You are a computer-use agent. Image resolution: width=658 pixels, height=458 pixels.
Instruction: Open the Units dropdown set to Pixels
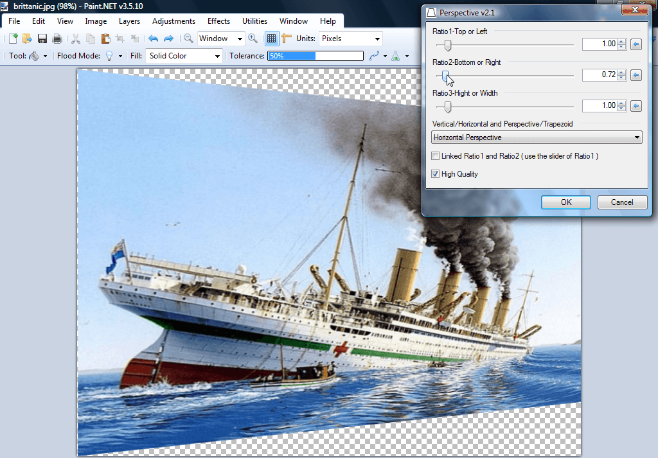[x=350, y=39]
